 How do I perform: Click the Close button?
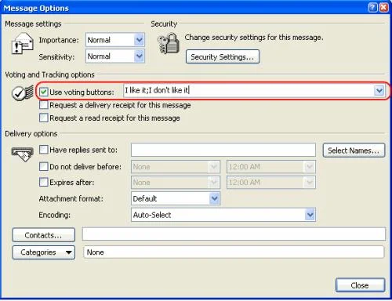pos(360,285)
